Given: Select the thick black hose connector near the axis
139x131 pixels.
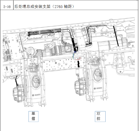Looking at the screenshot, I should [x=75, y=45].
